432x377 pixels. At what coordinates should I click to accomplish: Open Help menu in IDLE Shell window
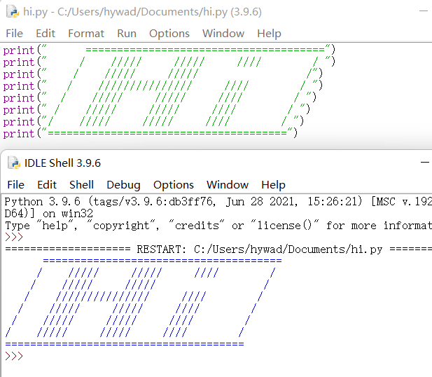273,185
